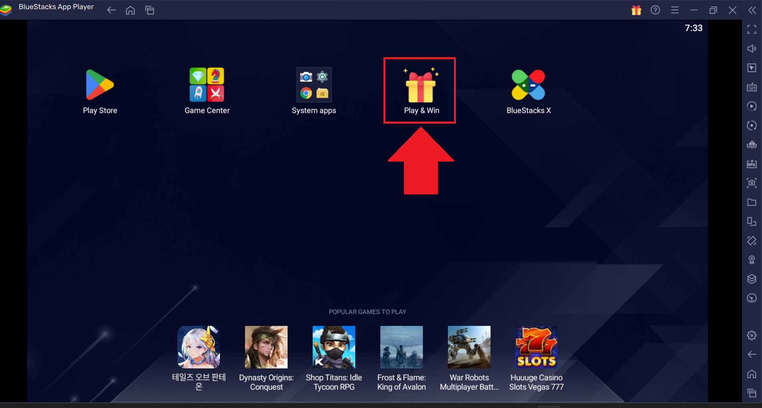Screen dimensions: 762x408
Task: Open the settings gear in sidebar
Action: (752, 335)
